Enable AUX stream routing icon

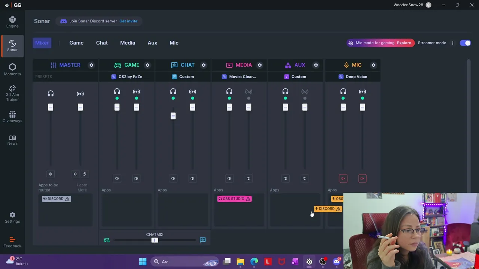305,92
